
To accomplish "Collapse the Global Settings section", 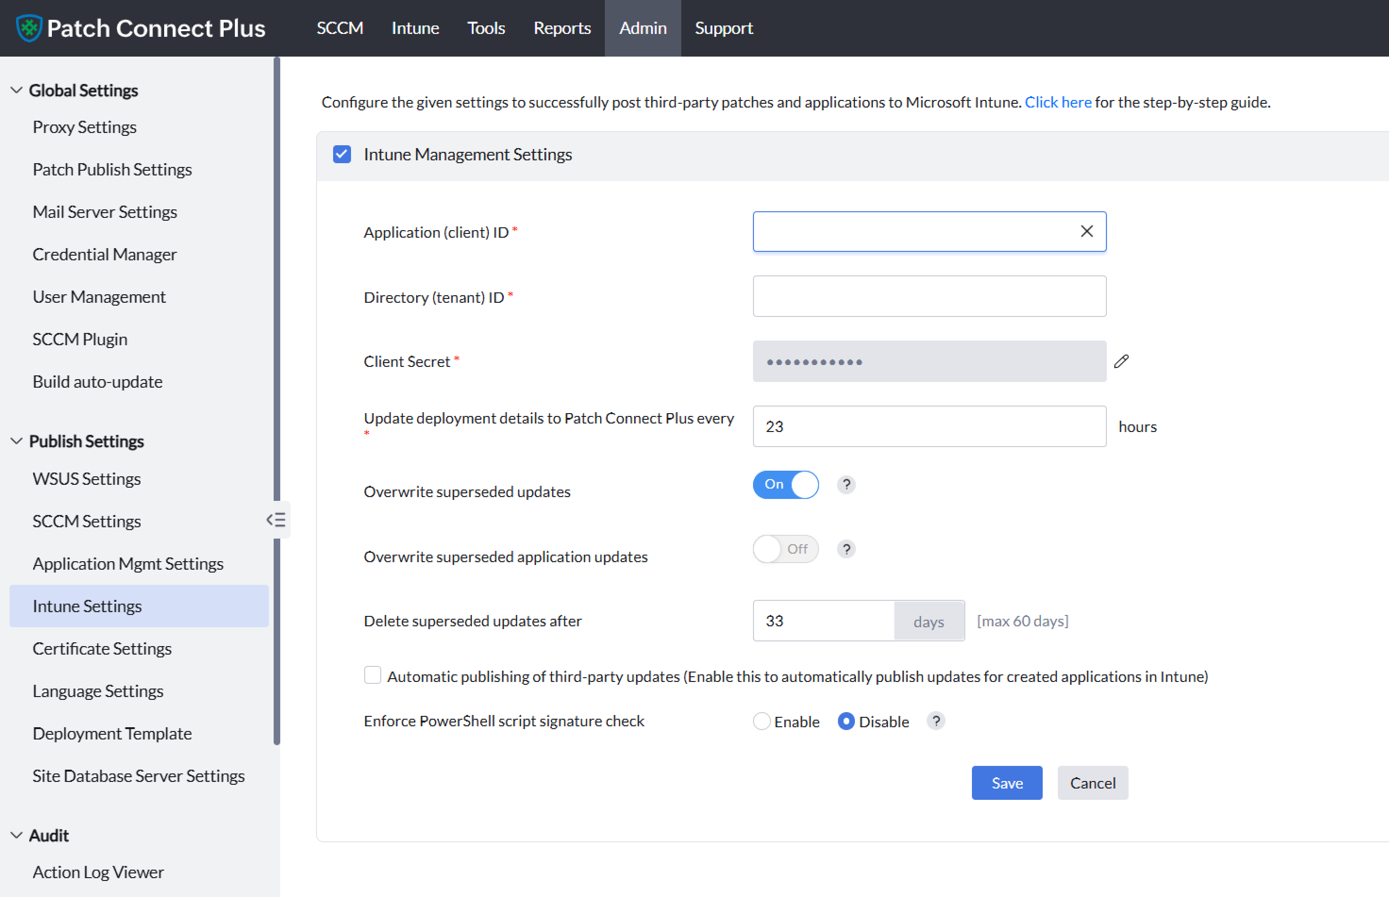I will [x=17, y=90].
